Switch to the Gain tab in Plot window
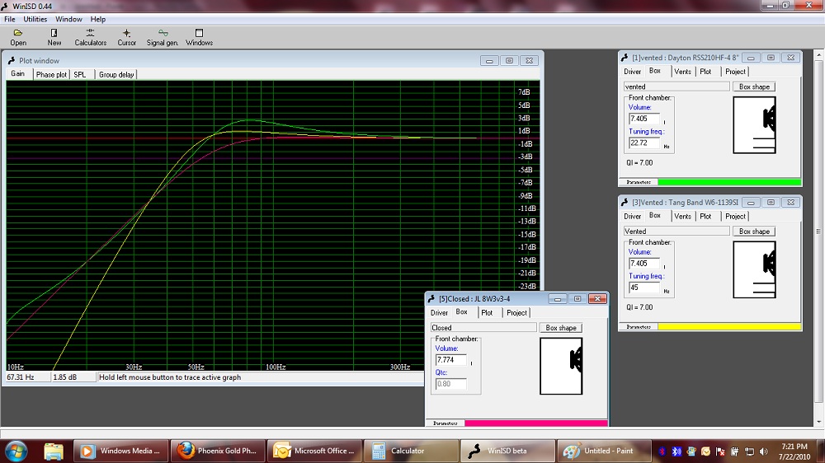This screenshot has height=463, width=825. tap(18, 73)
